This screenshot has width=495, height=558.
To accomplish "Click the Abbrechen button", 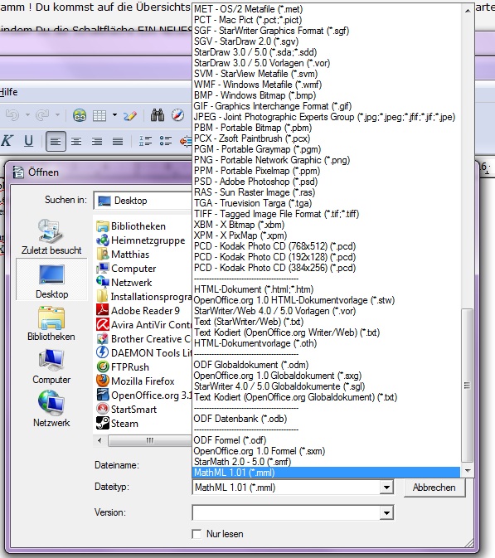I will coord(434,488).
